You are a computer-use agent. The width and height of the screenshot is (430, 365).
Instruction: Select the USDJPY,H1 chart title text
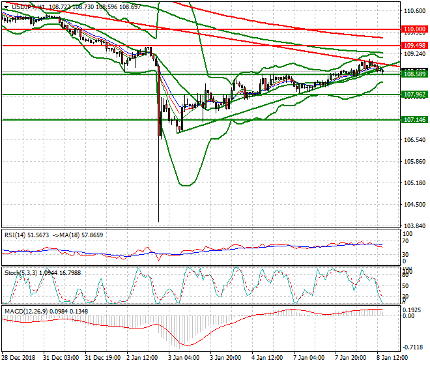tap(29, 7)
